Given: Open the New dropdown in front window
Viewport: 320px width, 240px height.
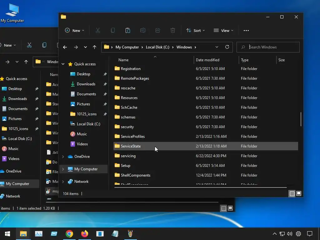Looking at the screenshot, I should 74,30.
